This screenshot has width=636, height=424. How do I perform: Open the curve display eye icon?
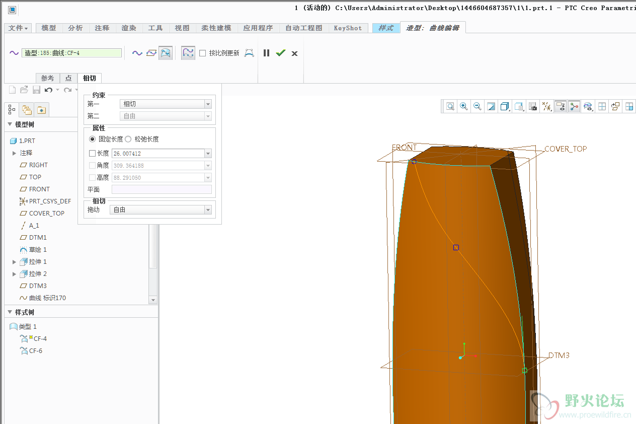[x=588, y=106]
